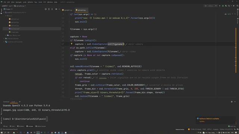Switch to the ejemplo1.py editor tab
This screenshot has height=134, width=239.
(68, 10)
